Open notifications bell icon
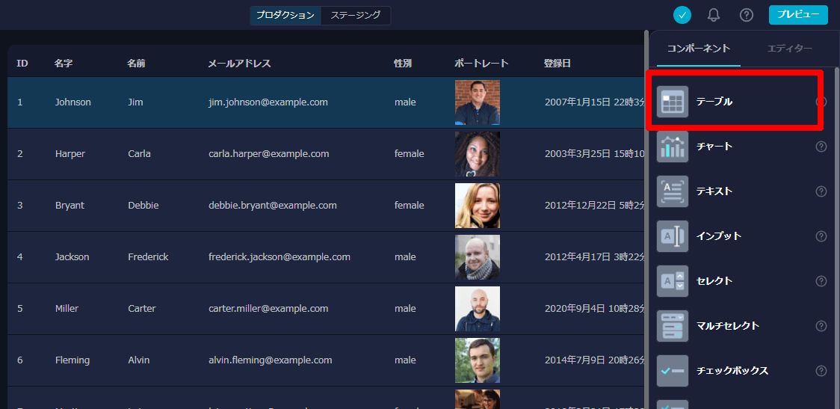840x409 pixels. [x=714, y=15]
